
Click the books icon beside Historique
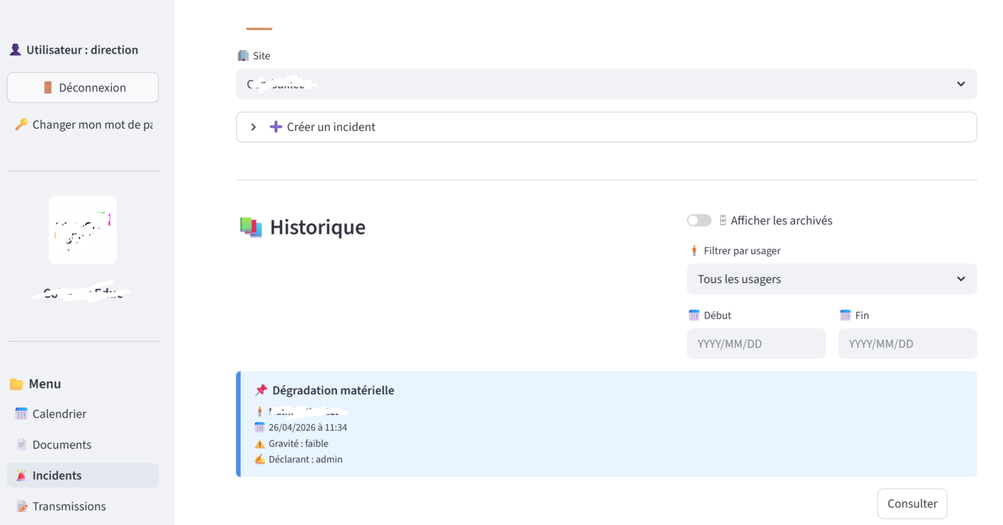[251, 227]
